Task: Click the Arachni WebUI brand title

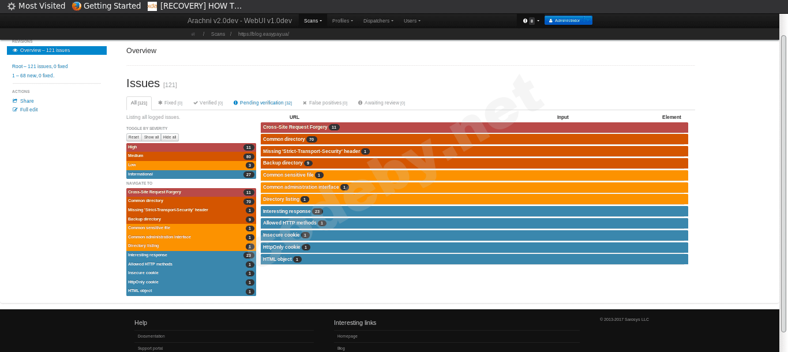Action: coord(239,21)
